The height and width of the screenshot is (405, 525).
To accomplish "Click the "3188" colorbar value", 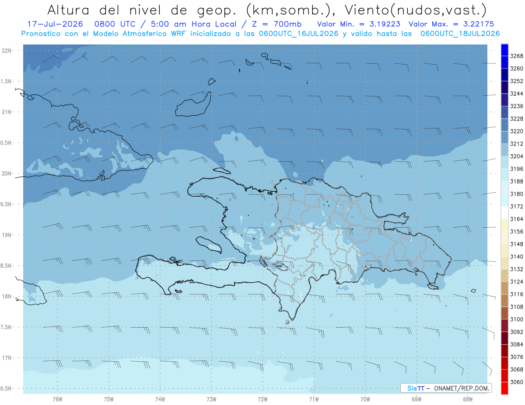I will tap(517, 181).
